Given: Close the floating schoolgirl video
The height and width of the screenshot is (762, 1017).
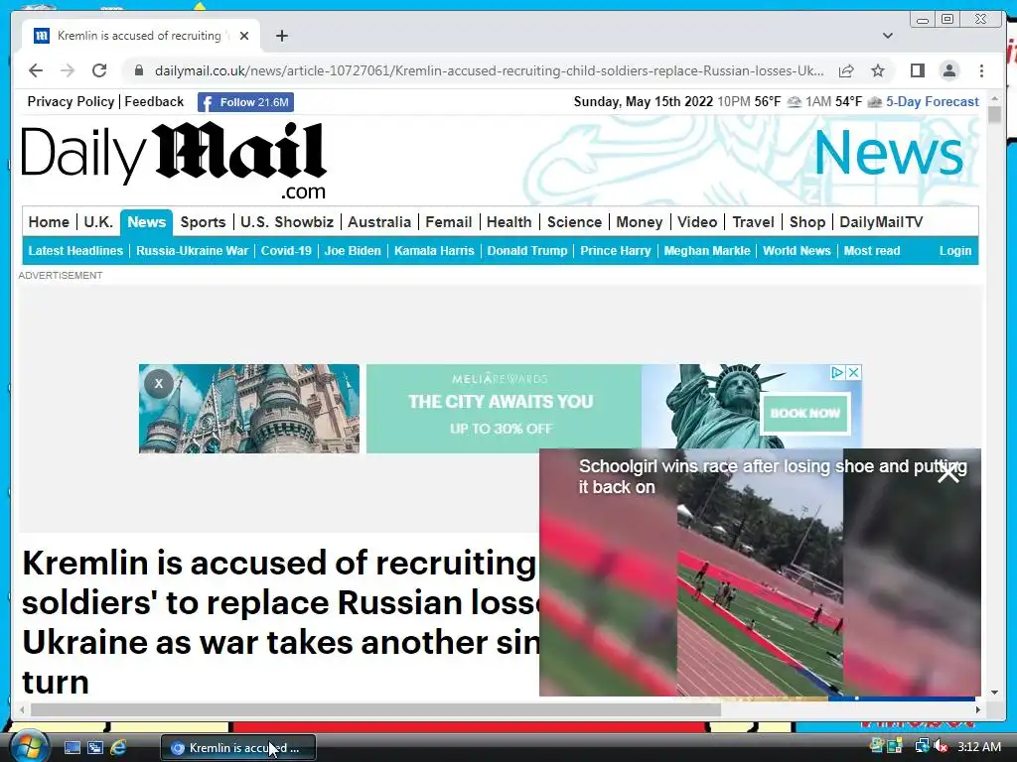Looking at the screenshot, I should pos(948,473).
